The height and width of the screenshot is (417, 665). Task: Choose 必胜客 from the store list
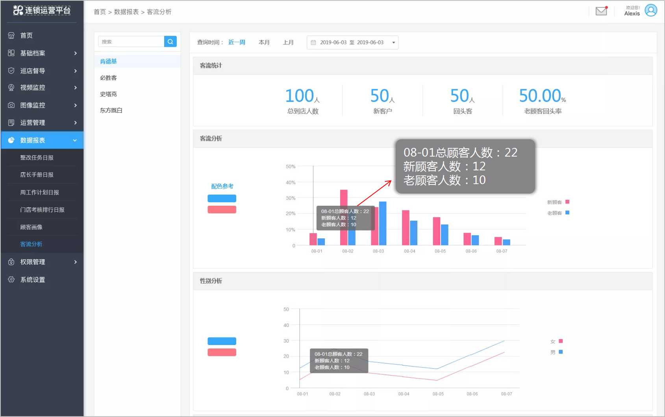(x=108, y=78)
